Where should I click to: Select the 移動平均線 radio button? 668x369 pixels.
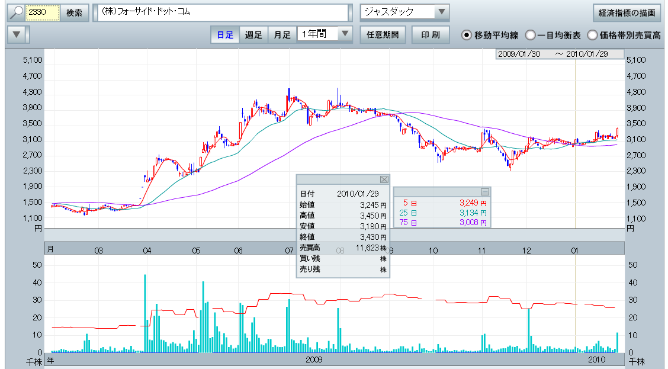click(467, 35)
